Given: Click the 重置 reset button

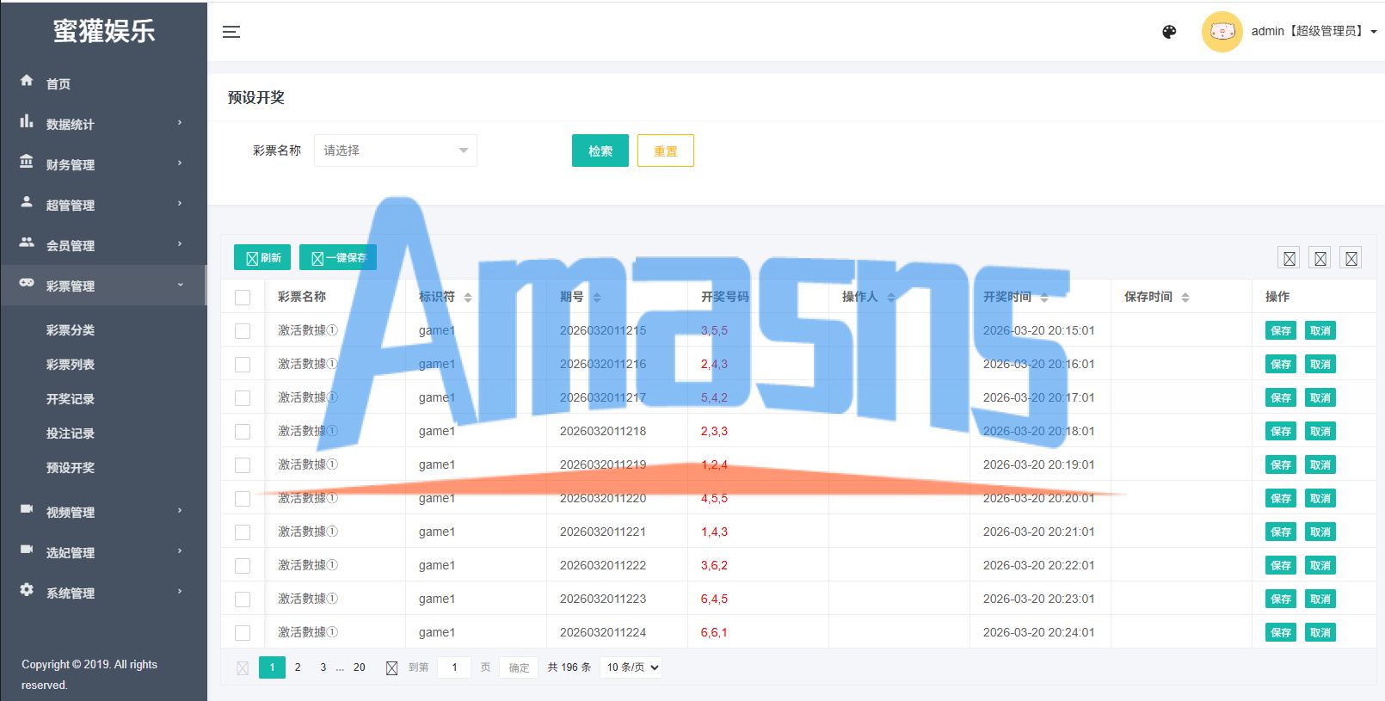Looking at the screenshot, I should [x=666, y=151].
